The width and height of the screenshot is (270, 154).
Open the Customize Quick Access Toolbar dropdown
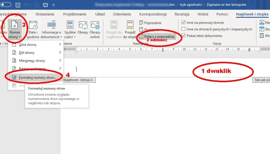pos(54,5)
